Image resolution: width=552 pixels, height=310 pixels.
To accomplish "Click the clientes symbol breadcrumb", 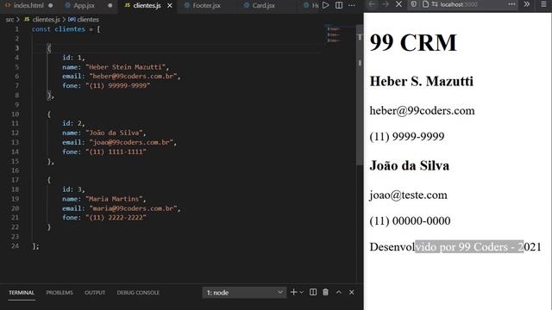I will coord(88,20).
